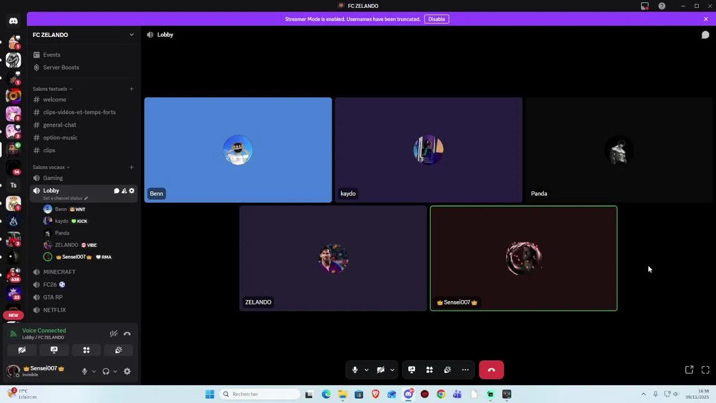The height and width of the screenshot is (403, 716).
Task: Collapse the Salons textuels category
Action: click(53, 89)
